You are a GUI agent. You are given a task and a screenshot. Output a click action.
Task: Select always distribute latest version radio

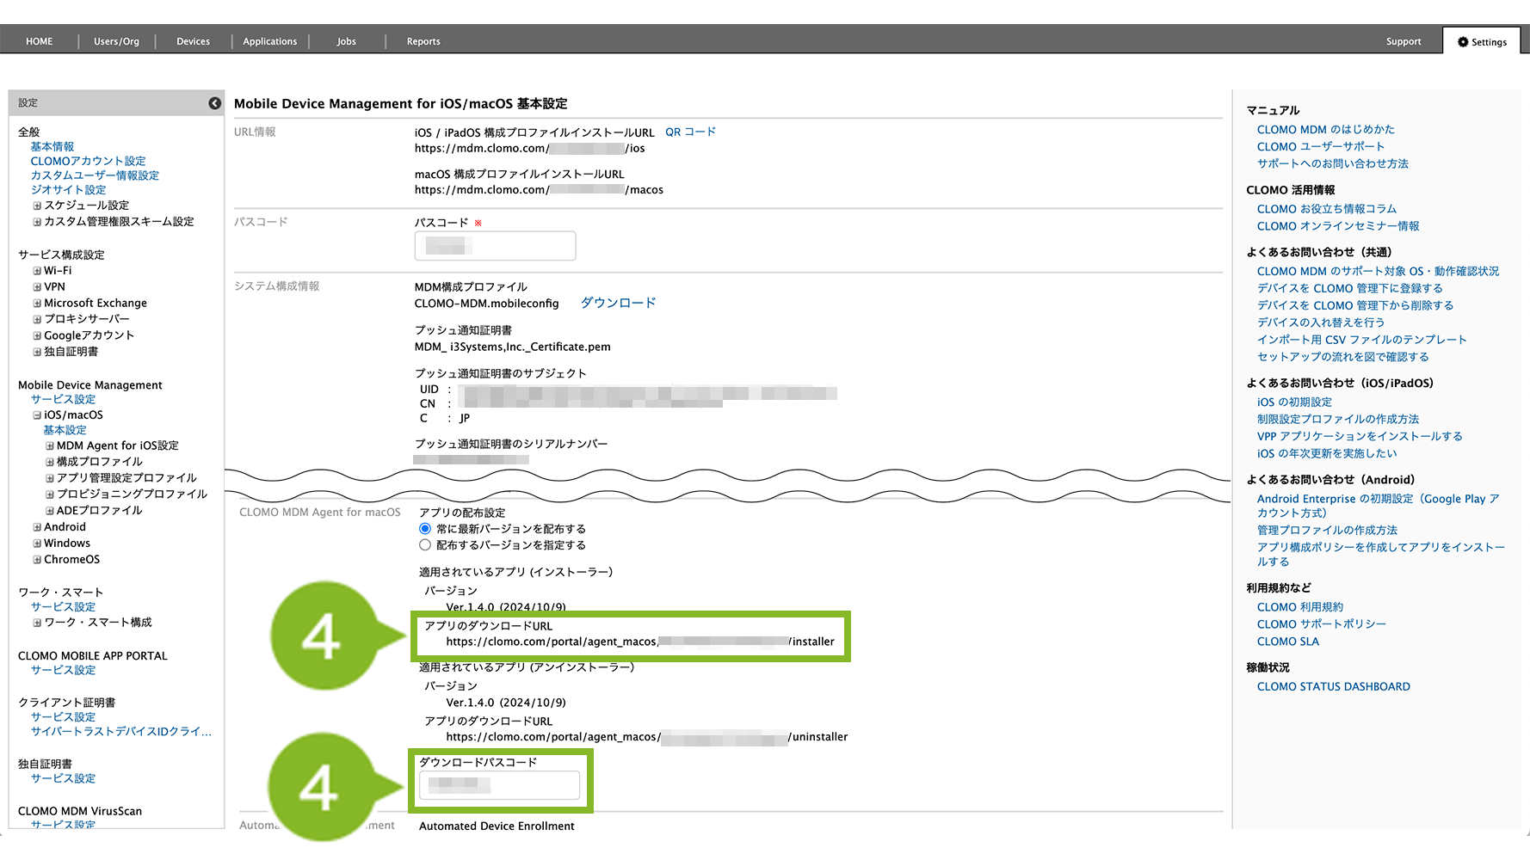tap(425, 529)
